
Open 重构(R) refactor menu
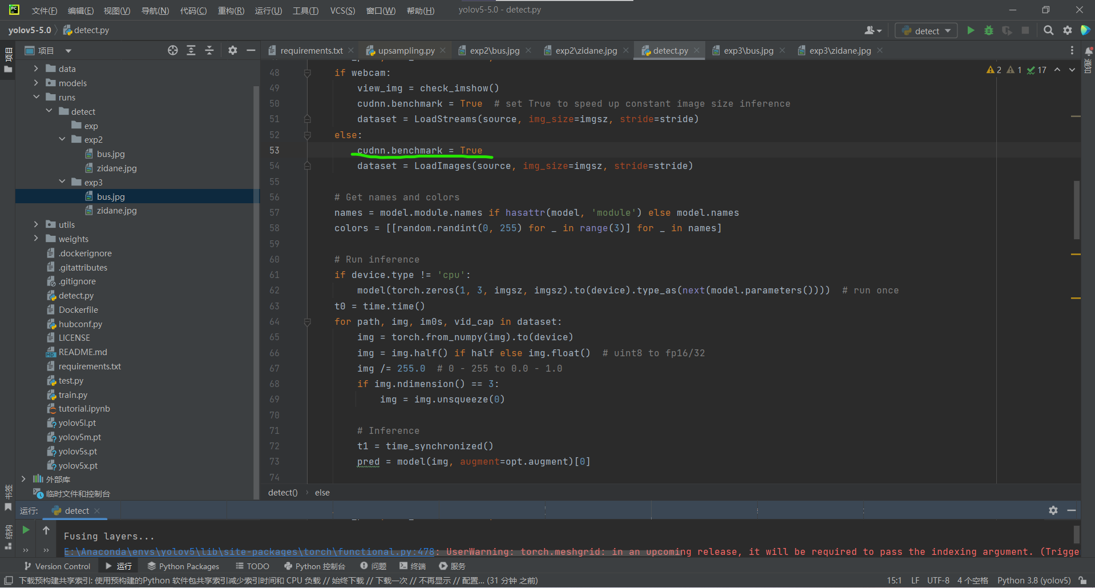click(231, 11)
